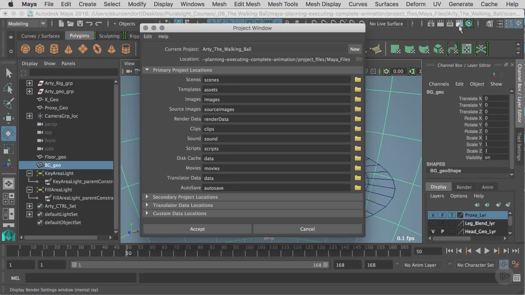Expand Translator Data Locations section
The width and height of the screenshot is (525, 295).
[147, 205]
